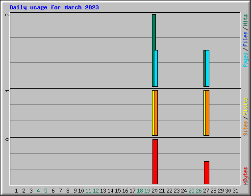251x196 pixels.
Task: Click the y-axis value 2 label
Action: click(x=7, y=15)
